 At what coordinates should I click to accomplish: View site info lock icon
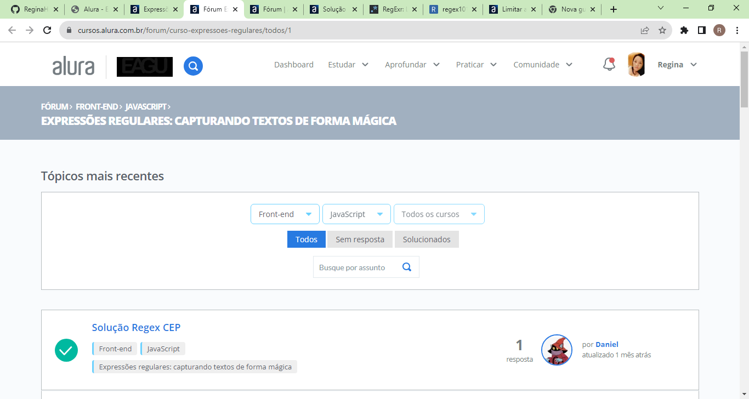(x=69, y=30)
